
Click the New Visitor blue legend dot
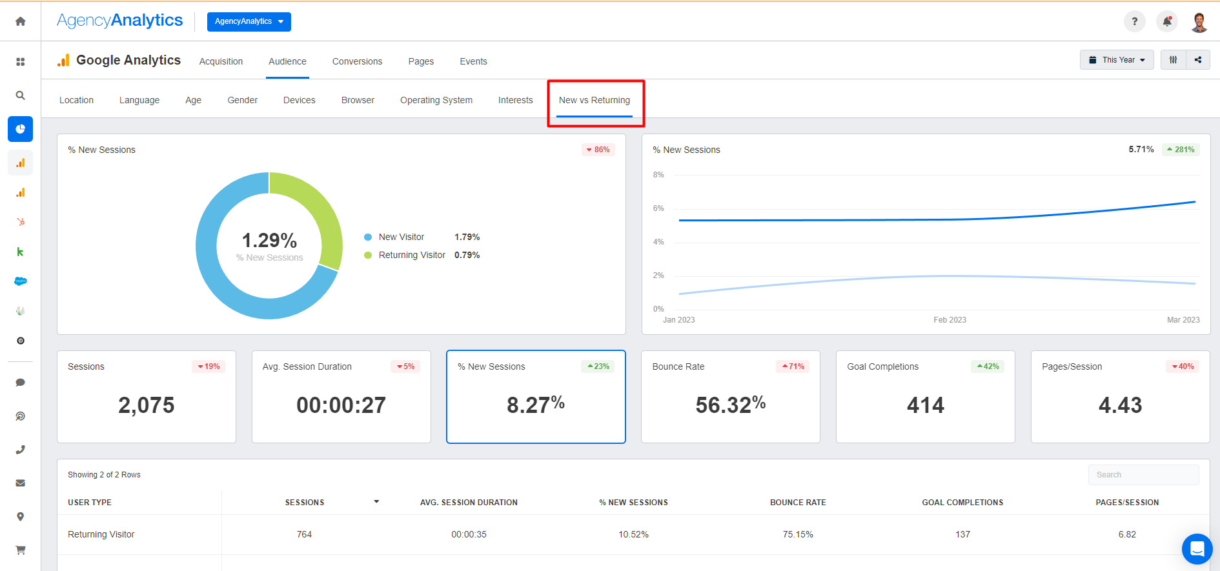[x=368, y=237]
